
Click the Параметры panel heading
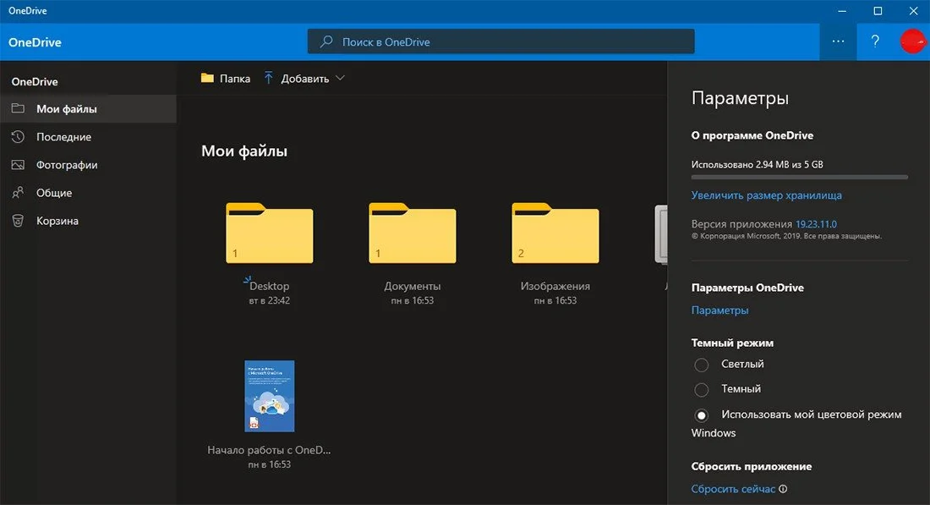tap(741, 98)
